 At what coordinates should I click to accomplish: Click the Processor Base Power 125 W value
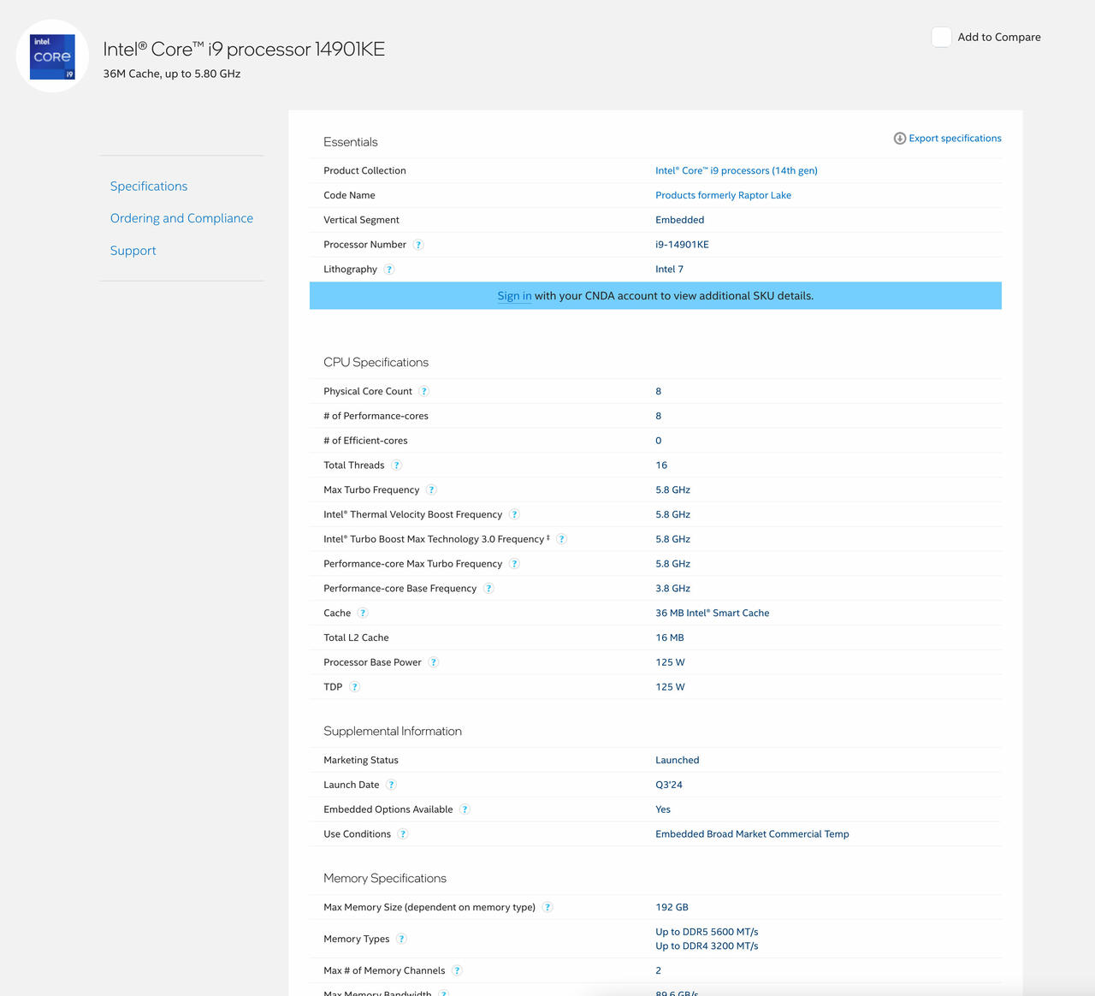[670, 663]
